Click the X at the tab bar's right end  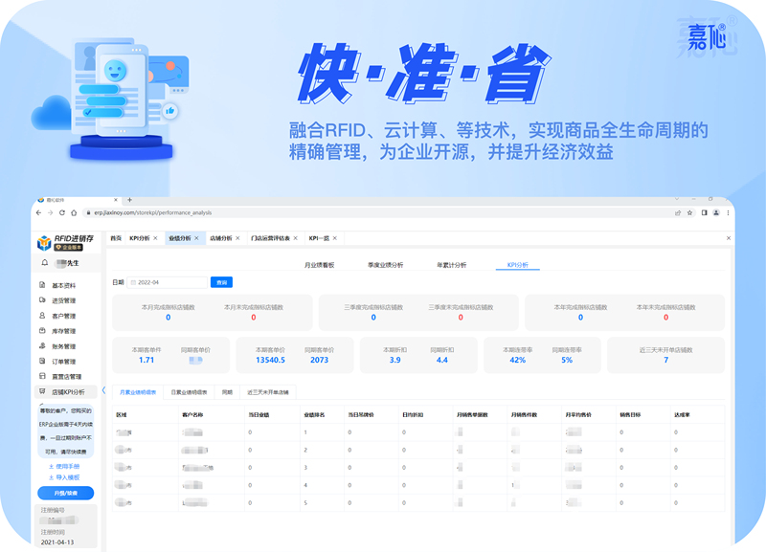tap(729, 238)
